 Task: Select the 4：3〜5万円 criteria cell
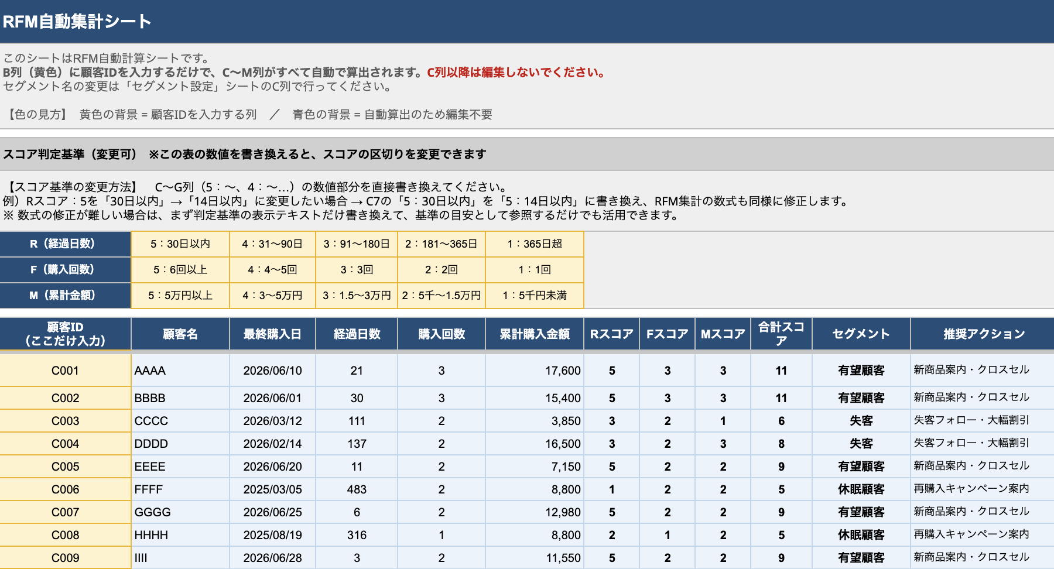[272, 296]
